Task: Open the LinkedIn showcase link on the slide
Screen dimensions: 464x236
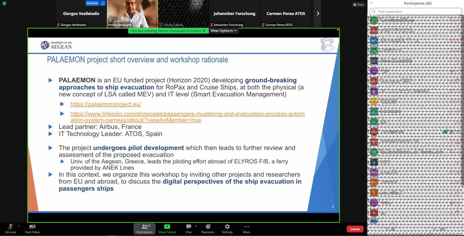Action: [187, 117]
